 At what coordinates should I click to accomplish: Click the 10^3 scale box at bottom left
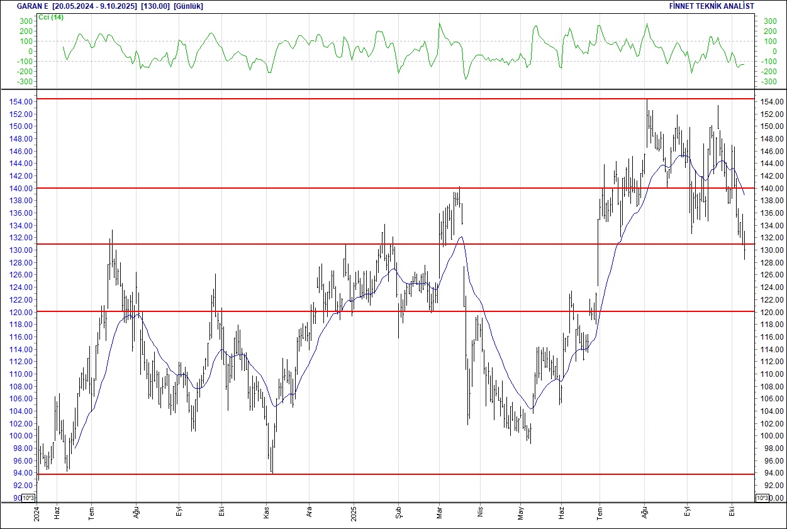pos(30,498)
